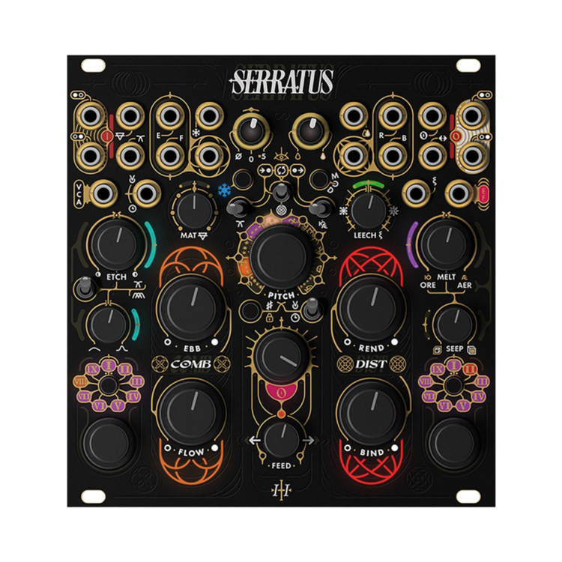Click the sharp (#) symbol under PITCH
This screenshot has width=562, height=562.
point(269,306)
